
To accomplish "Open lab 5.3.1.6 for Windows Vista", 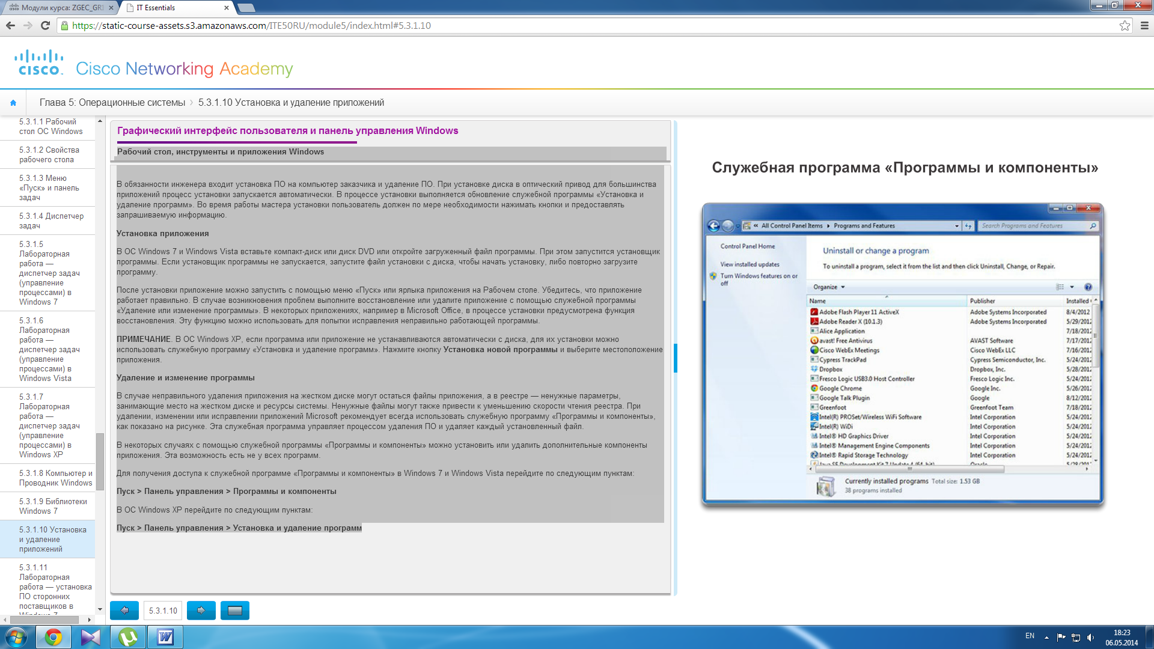I will click(49, 349).
